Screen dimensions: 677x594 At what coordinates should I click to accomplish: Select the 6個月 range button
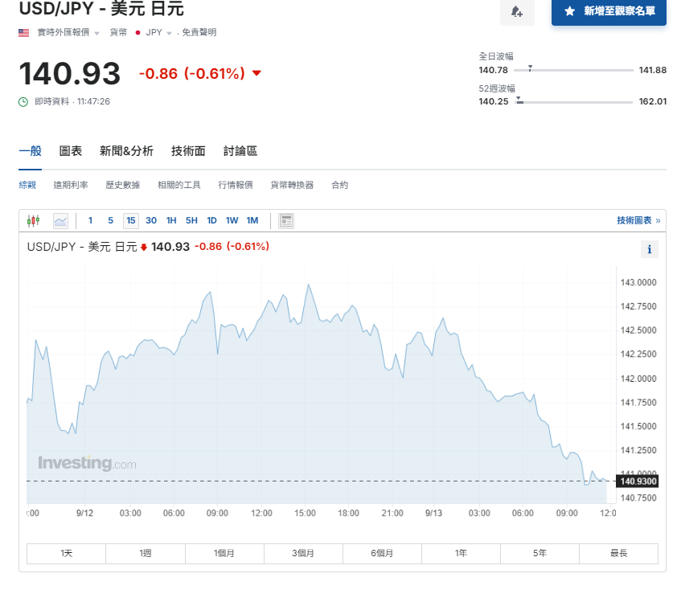pyautogui.click(x=382, y=554)
